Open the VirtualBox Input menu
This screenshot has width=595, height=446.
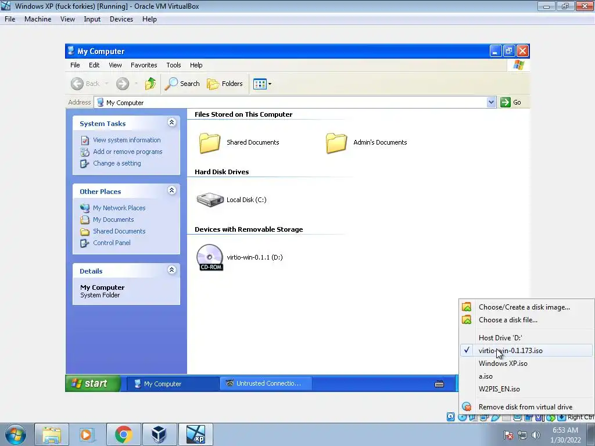(x=92, y=19)
